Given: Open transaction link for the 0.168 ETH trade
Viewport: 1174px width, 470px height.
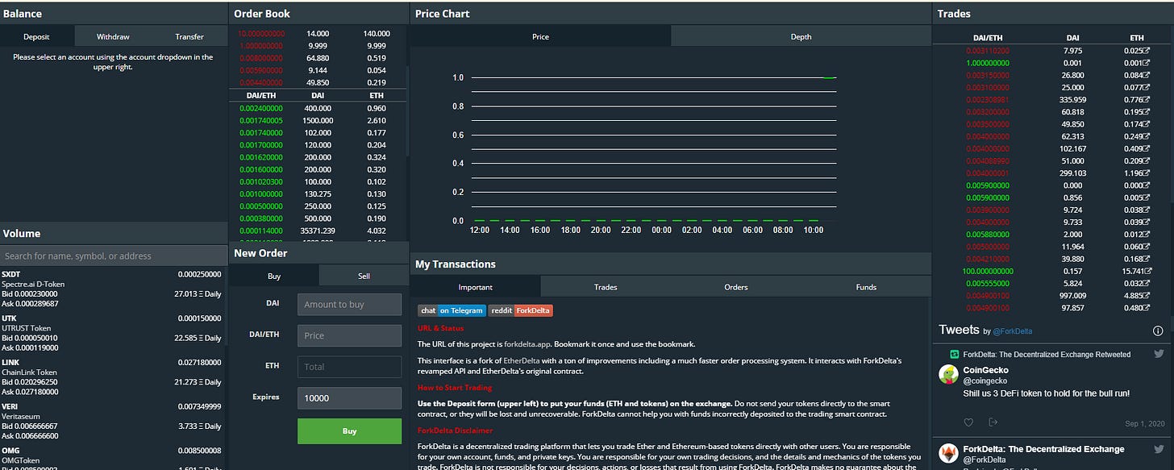Looking at the screenshot, I should (x=1148, y=259).
